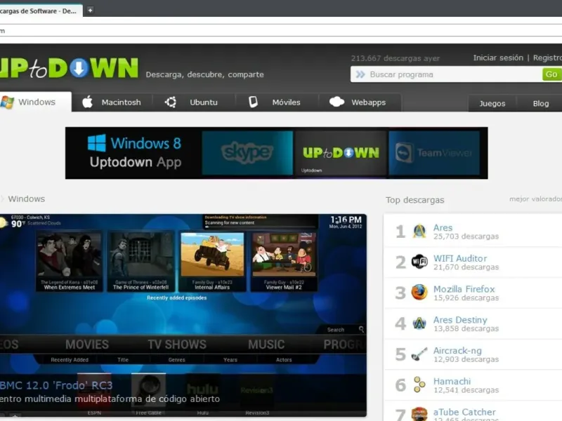The width and height of the screenshot is (562, 421).
Task: Open the TeamViewer banner tile
Action: click(434, 153)
